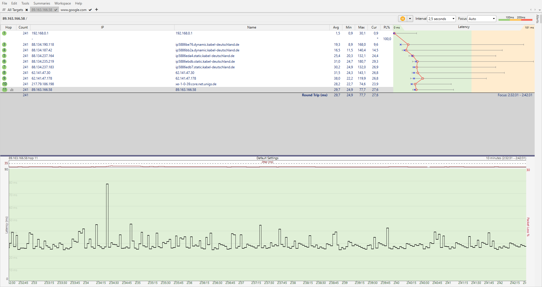Click the 100,0 packet loss value of hop 2
Viewport: 542px width, 287px height.
click(x=387, y=39)
